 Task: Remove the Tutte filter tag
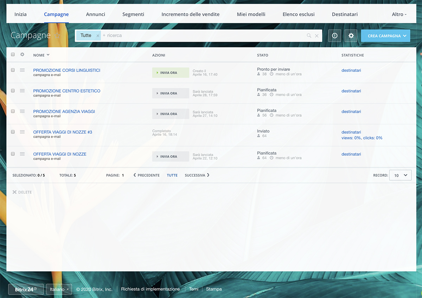pos(98,36)
